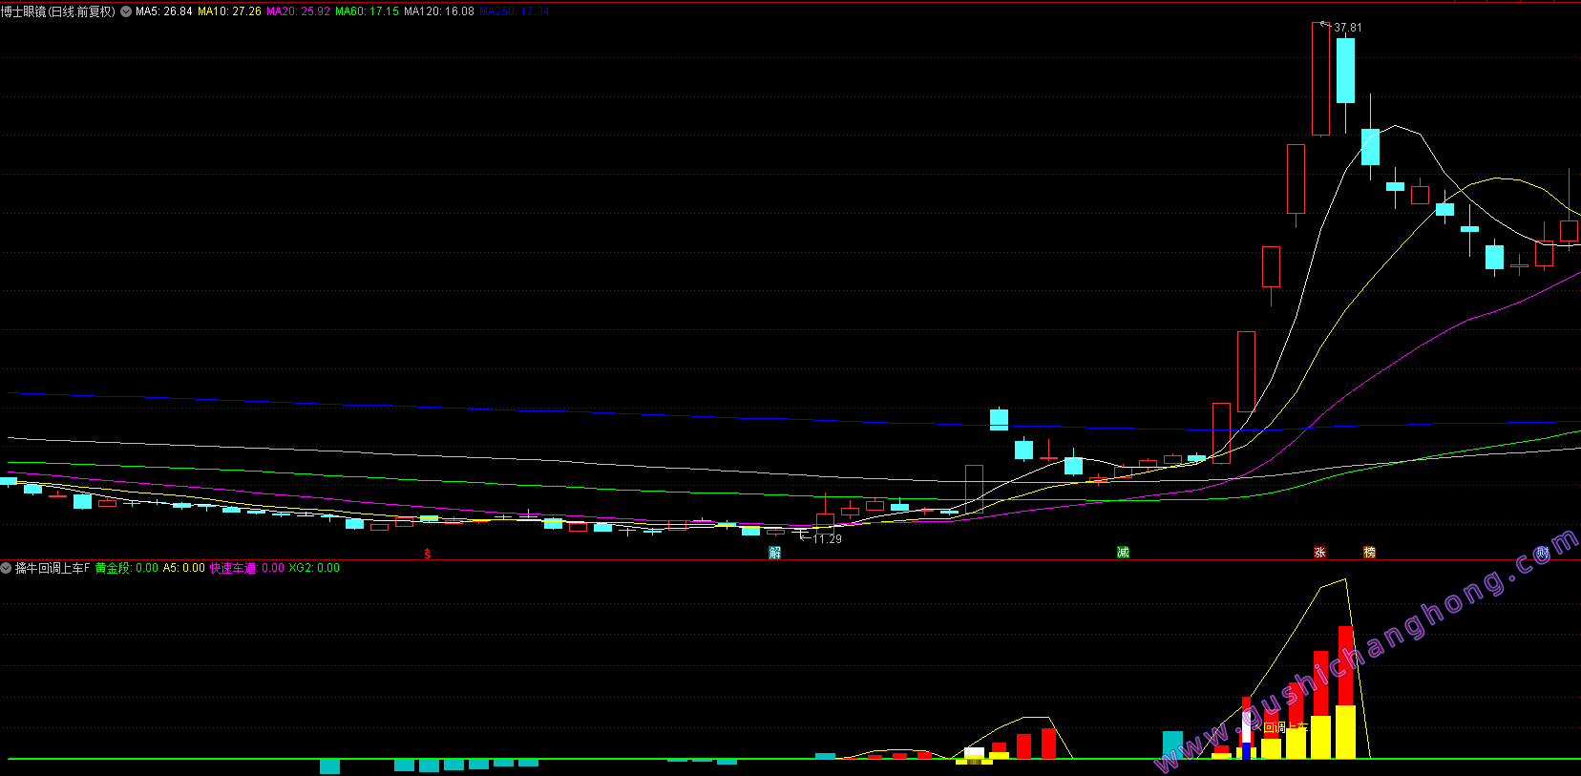The height and width of the screenshot is (776, 1581).
Task: Click the 回调上车 signal label
Action: click(1285, 728)
